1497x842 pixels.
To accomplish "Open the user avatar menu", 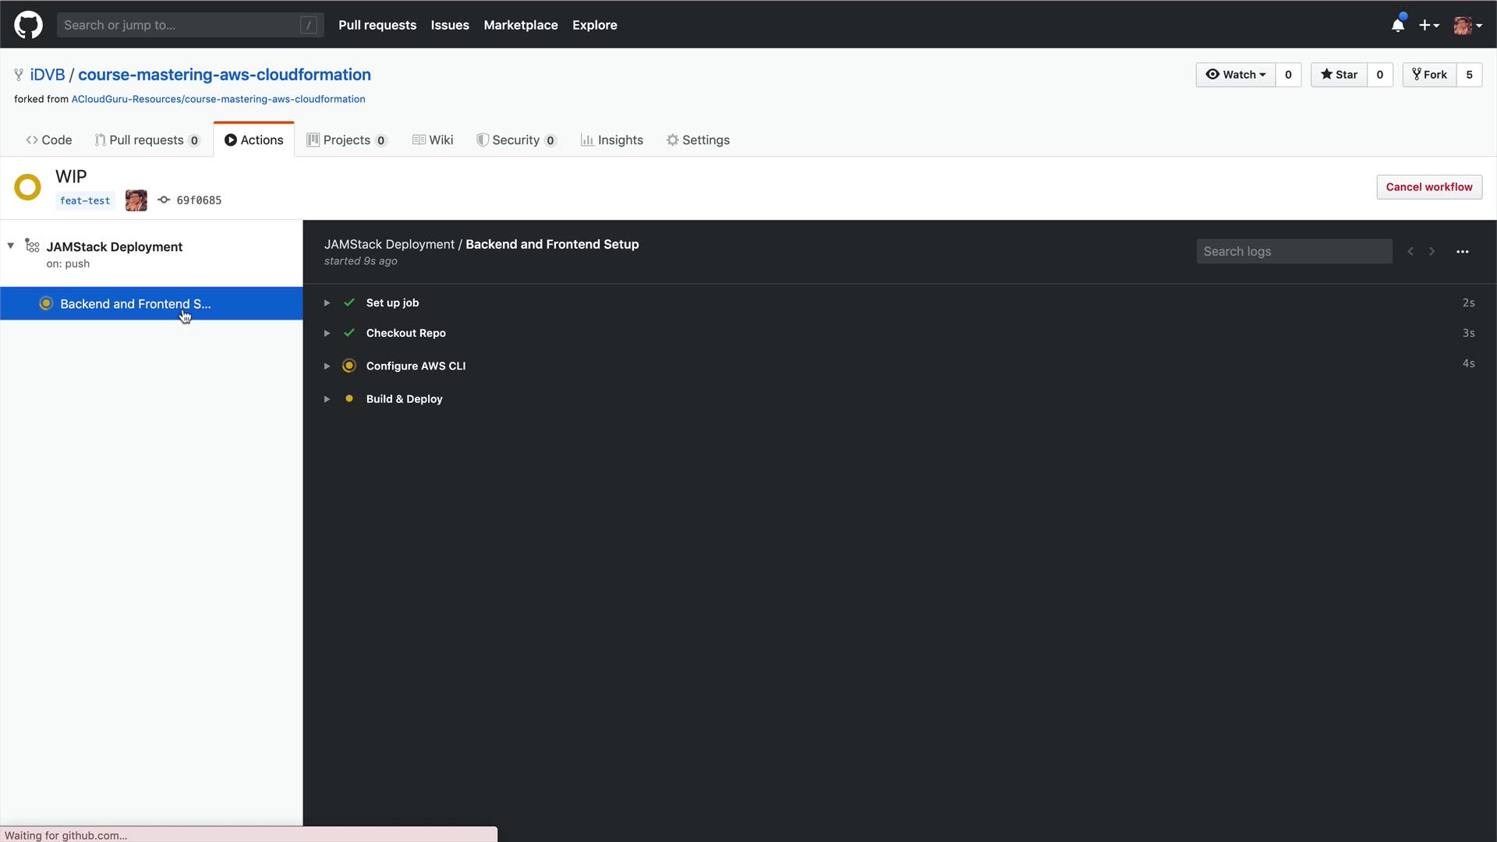I will pyautogui.click(x=1467, y=25).
